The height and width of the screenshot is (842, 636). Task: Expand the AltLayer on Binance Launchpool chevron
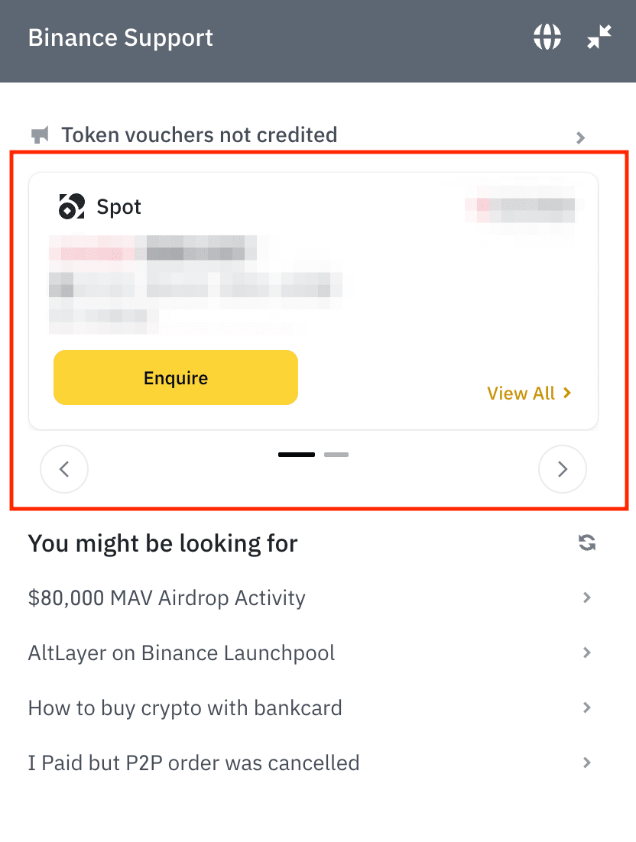587,653
